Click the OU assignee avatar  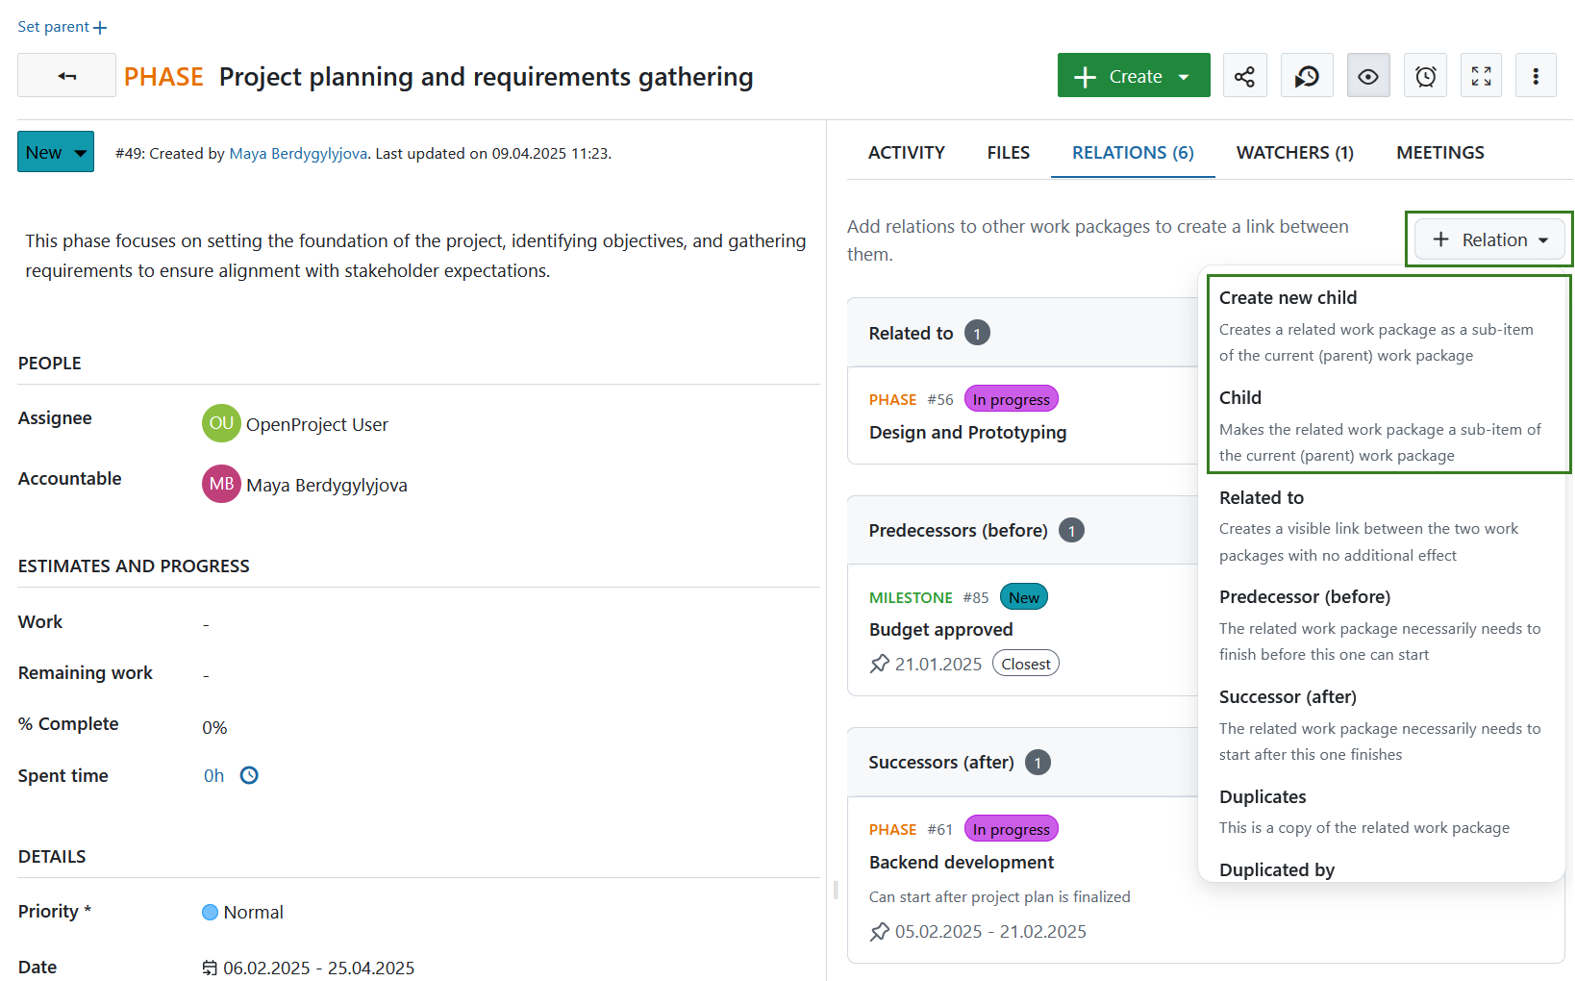click(221, 423)
